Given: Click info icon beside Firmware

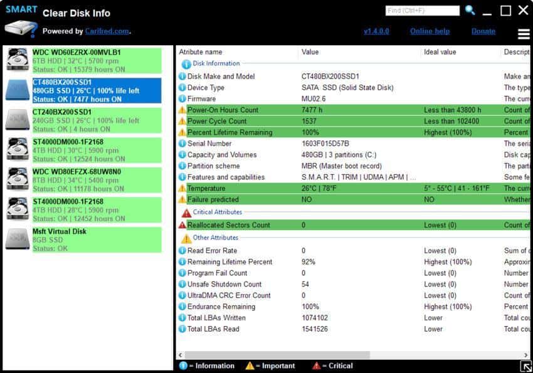Looking at the screenshot, I should click(x=182, y=99).
